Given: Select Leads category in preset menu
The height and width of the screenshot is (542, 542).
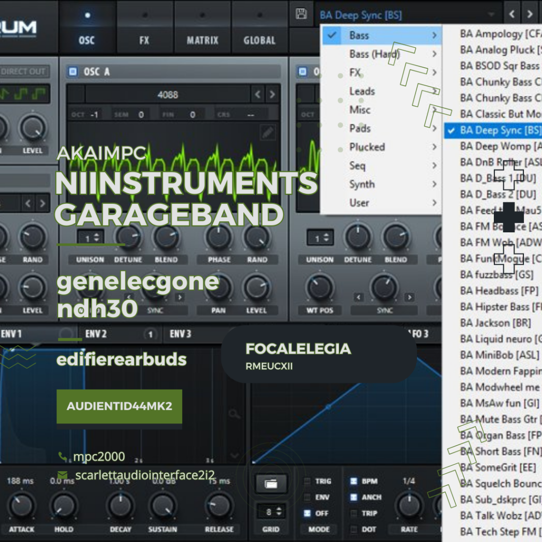Looking at the screenshot, I should click(381, 91).
